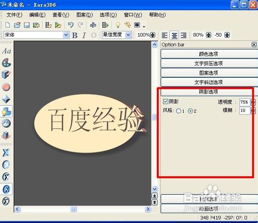Select the bevel diamond tool in sidebar
Viewport: 258px width, 223px height.
6,99
